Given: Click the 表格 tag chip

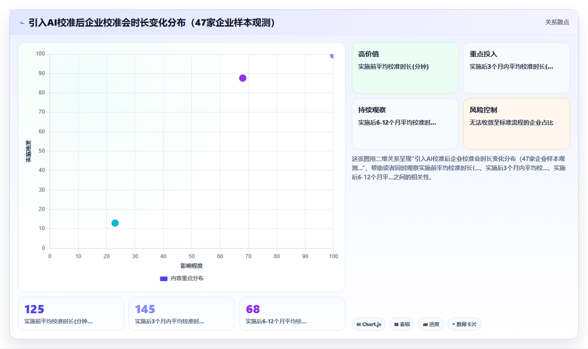Looking at the screenshot, I should pyautogui.click(x=402, y=324).
